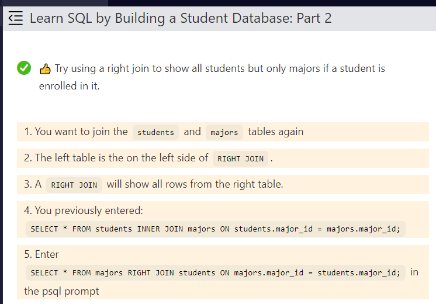This screenshot has width=436, height=304.
Task: Click the '5. Enter' hint label
Action: pyautogui.click(x=41, y=254)
